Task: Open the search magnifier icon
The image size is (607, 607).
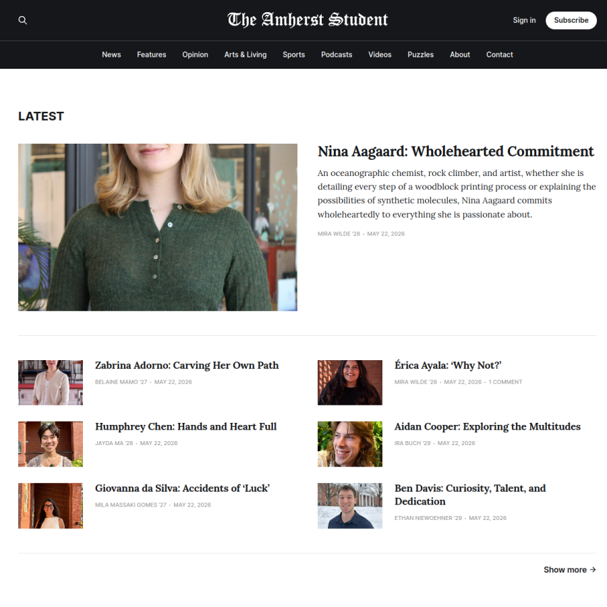Action: [x=23, y=20]
